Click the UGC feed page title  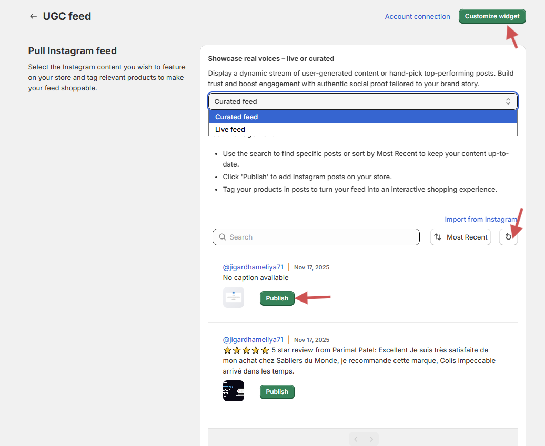click(x=67, y=16)
